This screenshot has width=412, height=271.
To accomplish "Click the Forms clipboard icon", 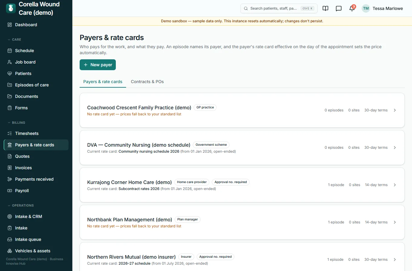I will coord(10,108).
